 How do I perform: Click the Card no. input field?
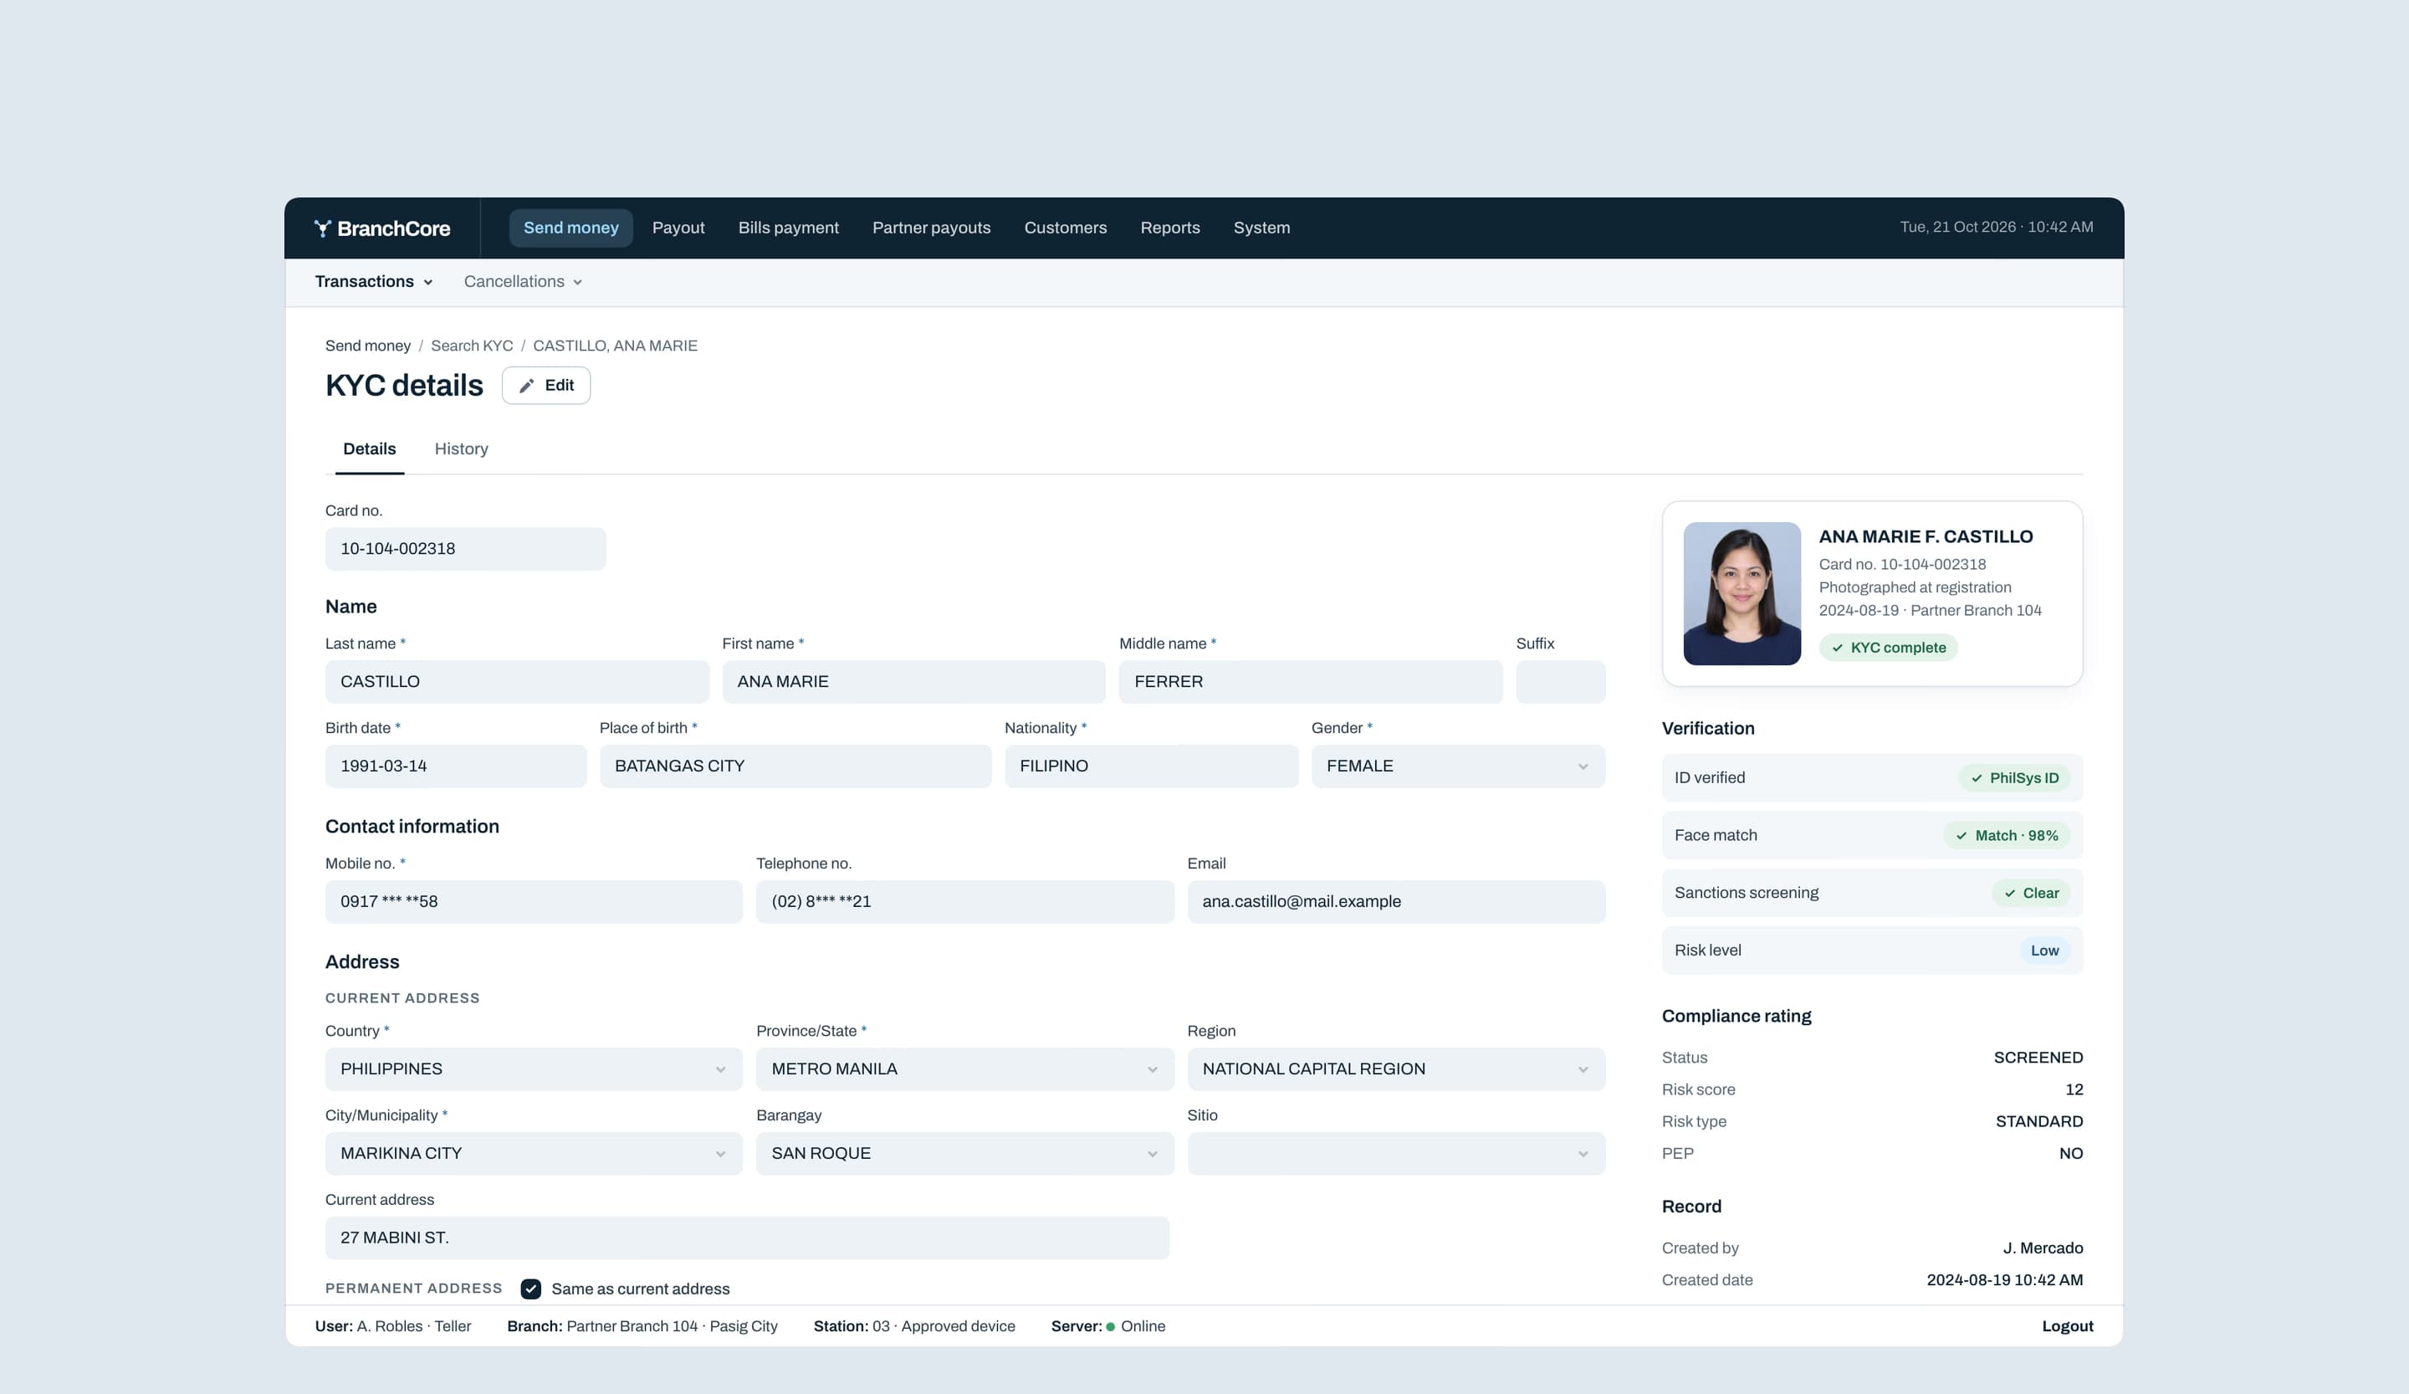[466, 549]
